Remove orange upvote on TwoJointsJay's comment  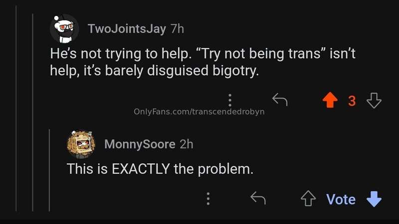tap(330, 100)
